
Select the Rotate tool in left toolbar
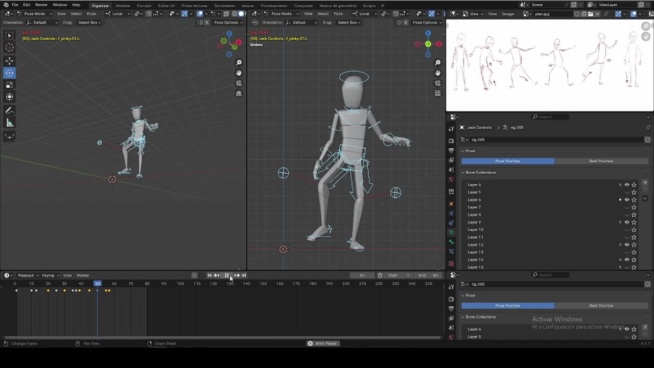pos(9,73)
